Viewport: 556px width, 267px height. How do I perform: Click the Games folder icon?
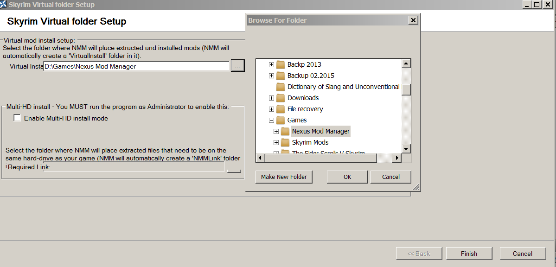[281, 120]
